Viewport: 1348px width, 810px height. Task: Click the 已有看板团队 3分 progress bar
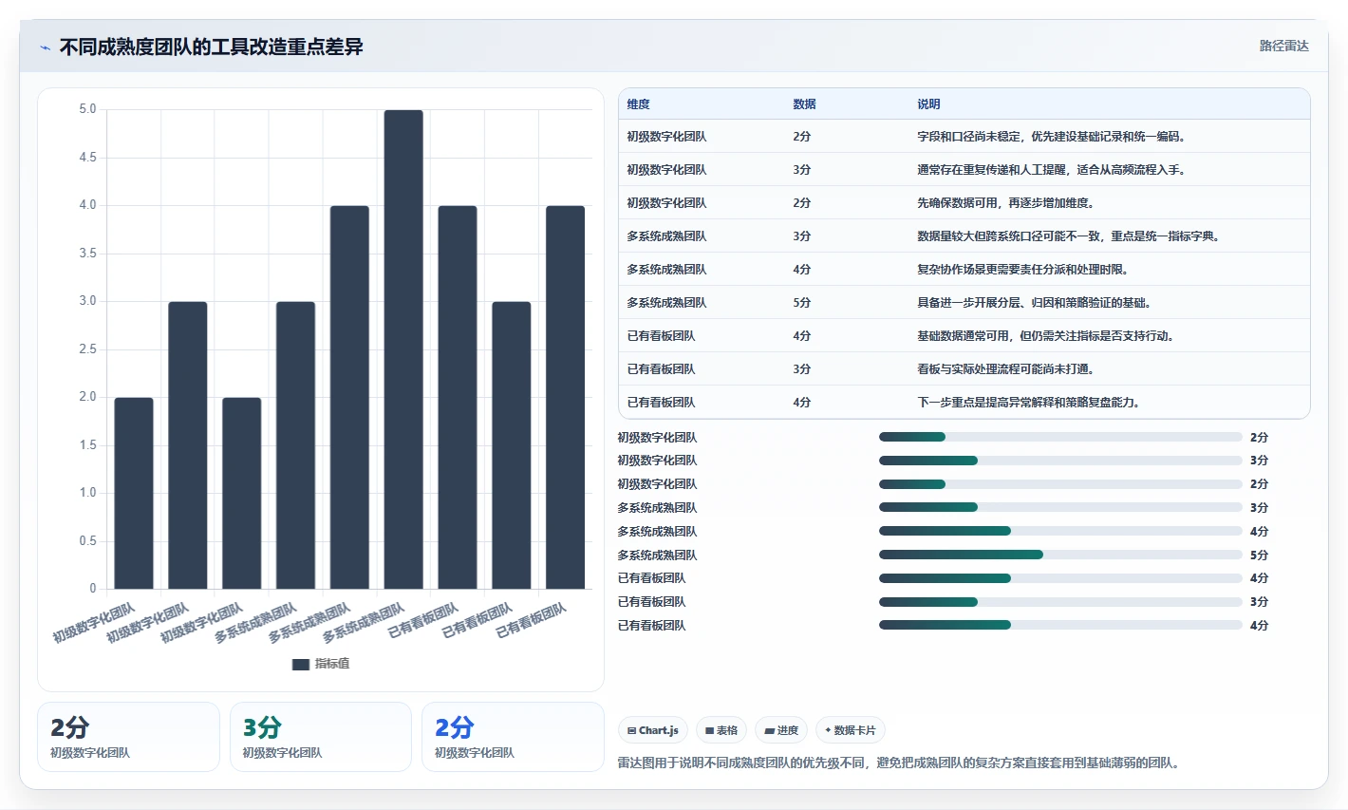point(1060,602)
